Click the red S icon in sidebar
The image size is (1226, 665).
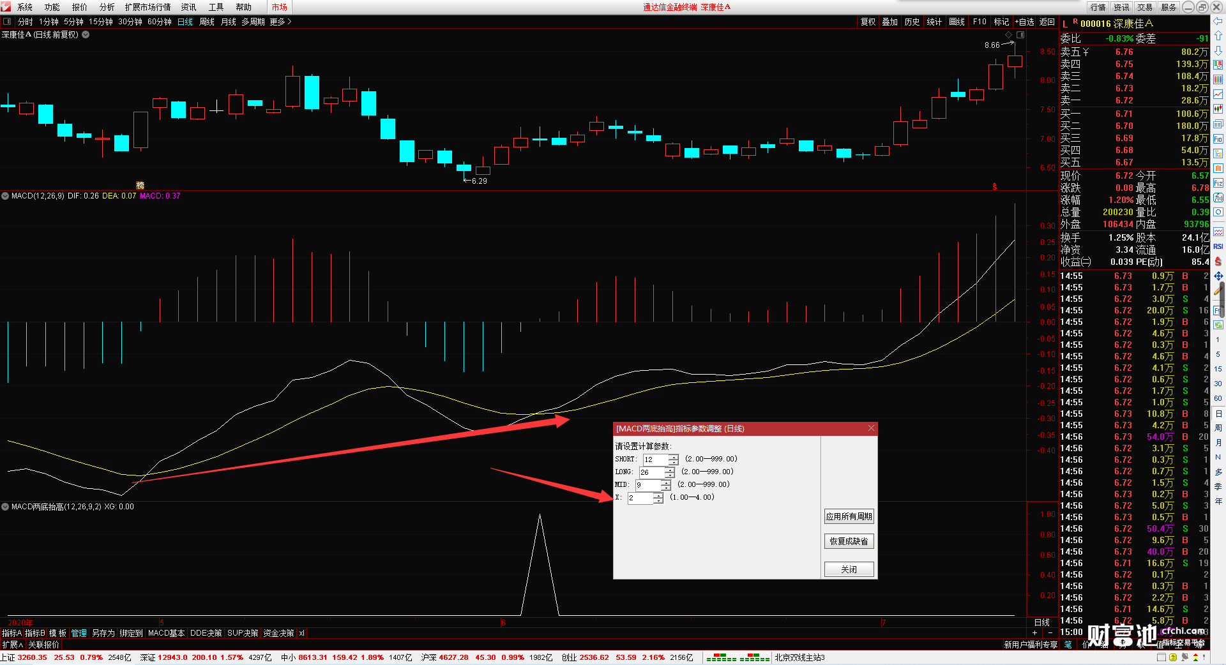1218,261
